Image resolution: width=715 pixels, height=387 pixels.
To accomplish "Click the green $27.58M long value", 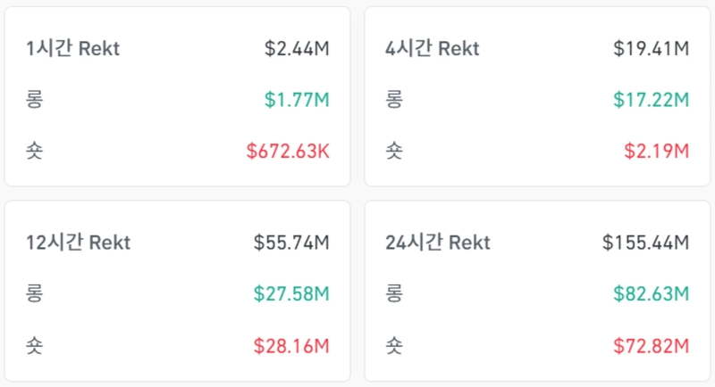I will (291, 293).
